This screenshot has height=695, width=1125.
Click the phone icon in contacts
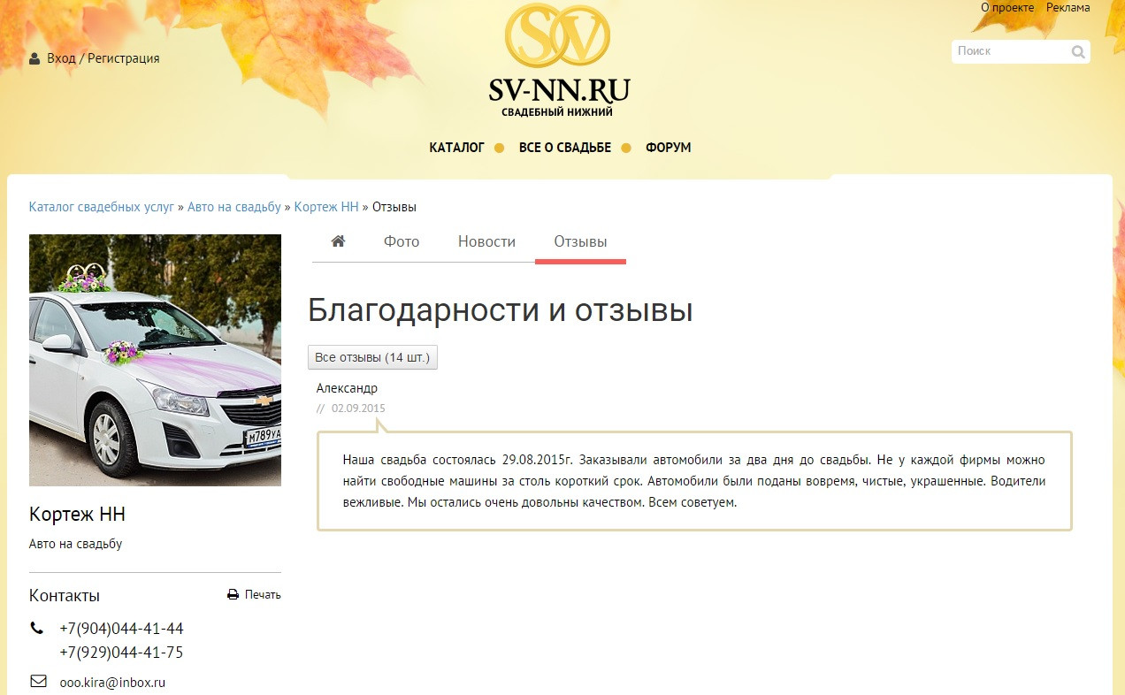coord(37,629)
